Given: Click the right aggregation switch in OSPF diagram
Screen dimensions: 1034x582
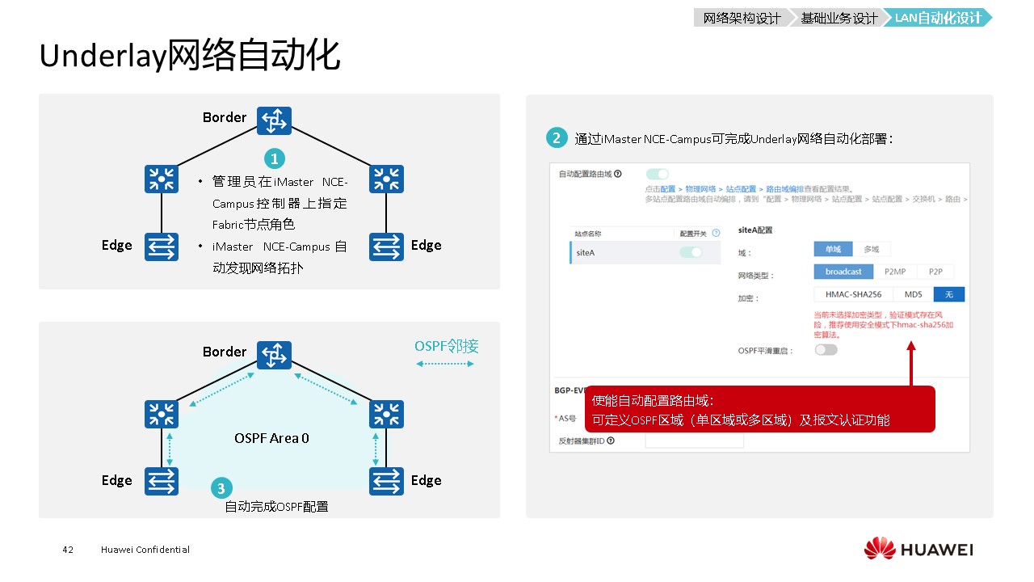Looking at the screenshot, I should (386, 414).
